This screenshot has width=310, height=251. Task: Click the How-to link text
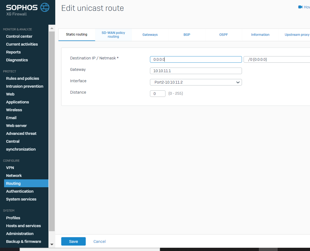point(307,7)
